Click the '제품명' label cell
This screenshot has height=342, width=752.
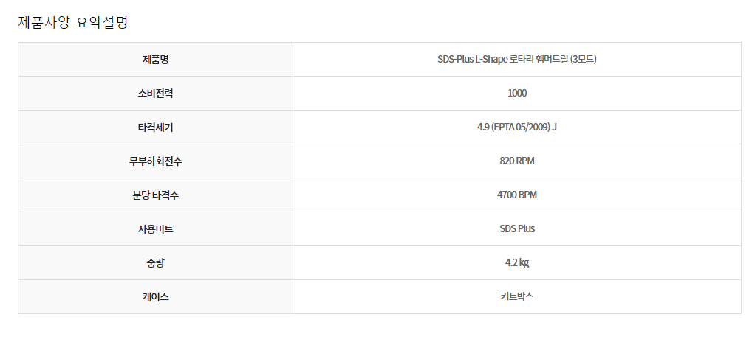[x=155, y=60]
